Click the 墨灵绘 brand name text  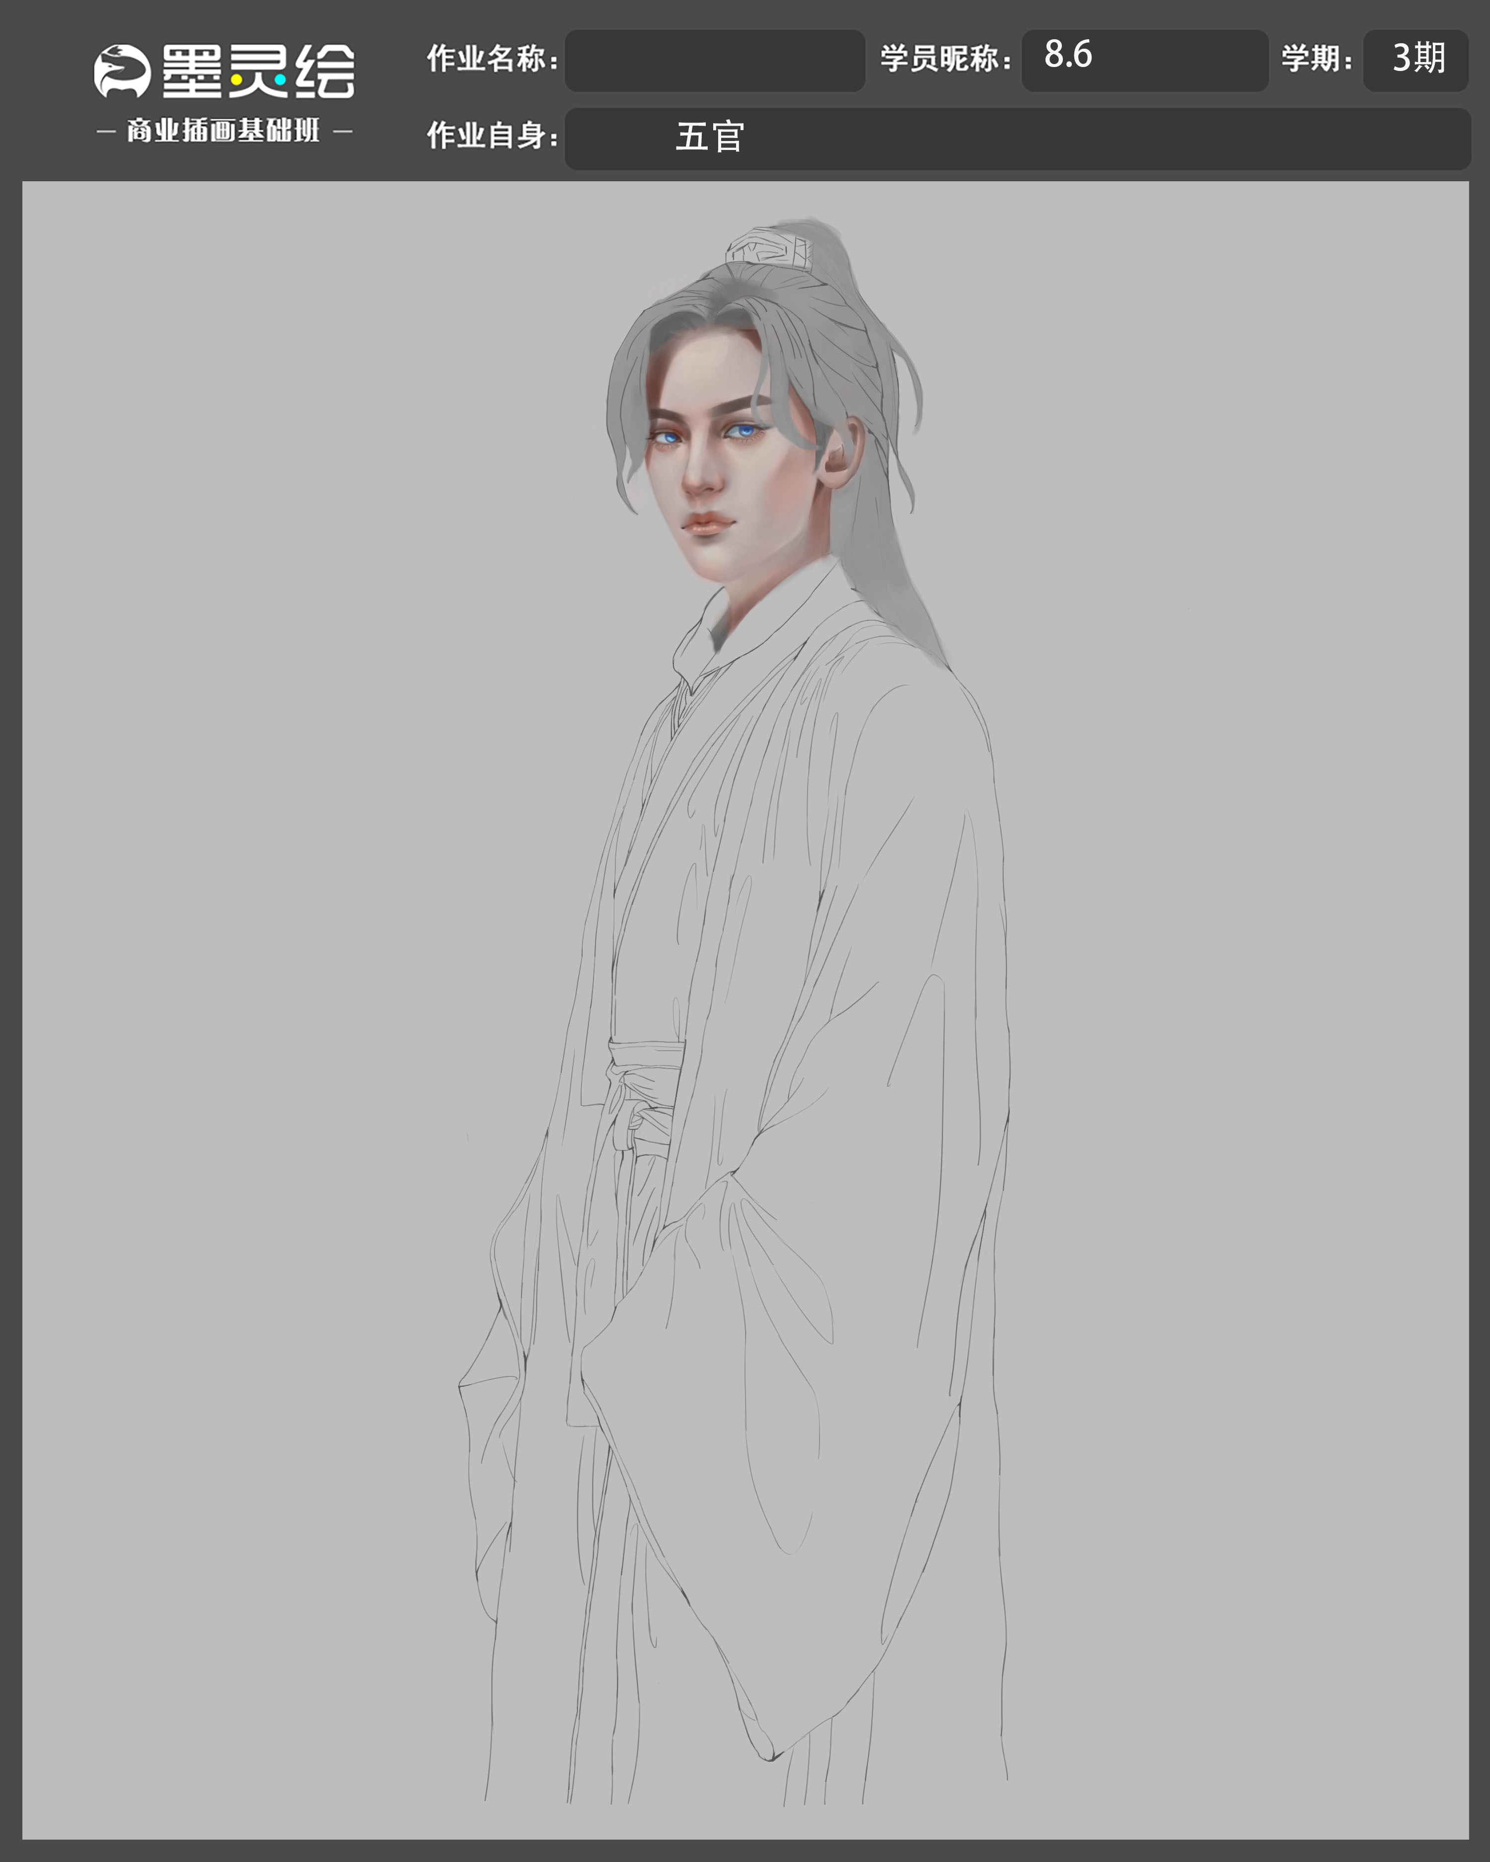tap(258, 72)
